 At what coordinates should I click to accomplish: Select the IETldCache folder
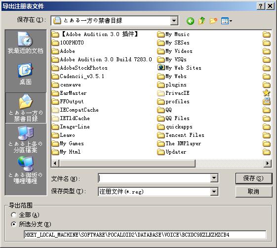[71, 118]
